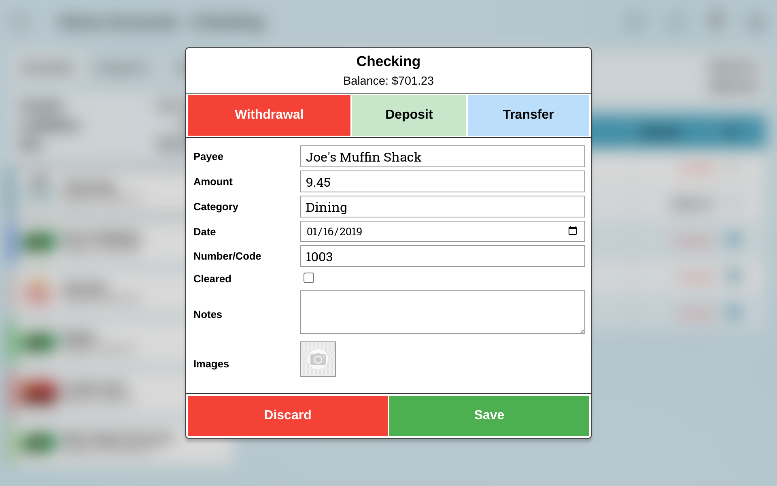Click the Number/Code field containing 1003
The height and width of the screenshot is (486, 777).
442,256
